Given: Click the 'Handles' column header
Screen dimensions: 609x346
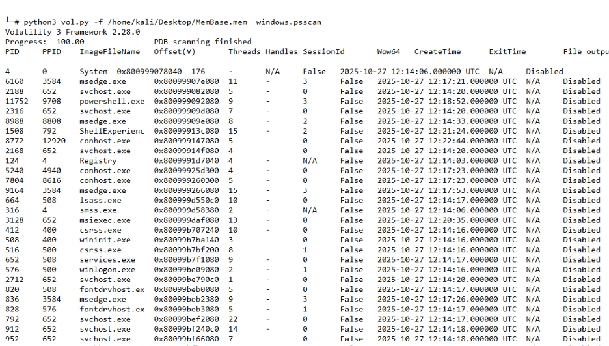Looking at the screenshot, I should coord(282,51).
